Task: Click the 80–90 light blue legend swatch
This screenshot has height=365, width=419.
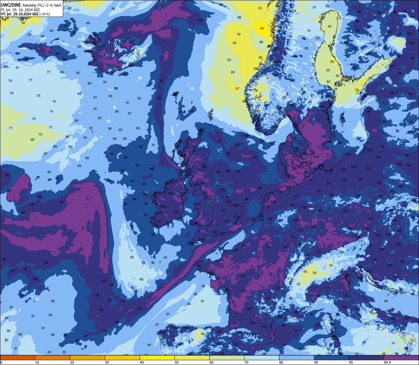Action: coord(297,357)
